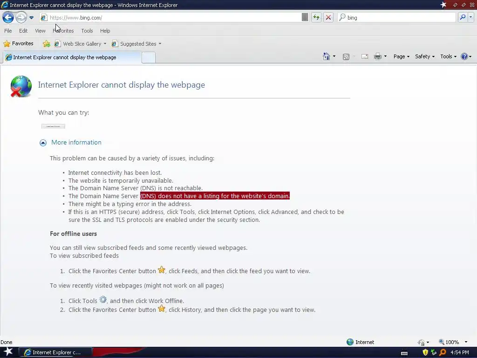This screenshot has width=477, height=358.
Task: Click the safely remove hardware tray icon
Action: tap(434, 352)
